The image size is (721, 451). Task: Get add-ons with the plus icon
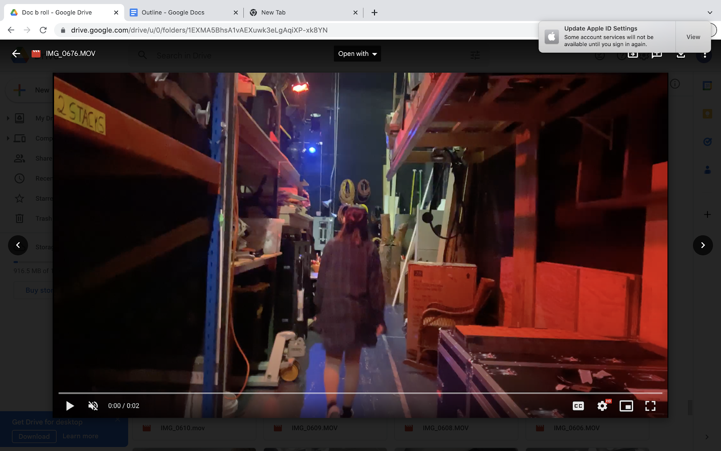click(707, 214)
